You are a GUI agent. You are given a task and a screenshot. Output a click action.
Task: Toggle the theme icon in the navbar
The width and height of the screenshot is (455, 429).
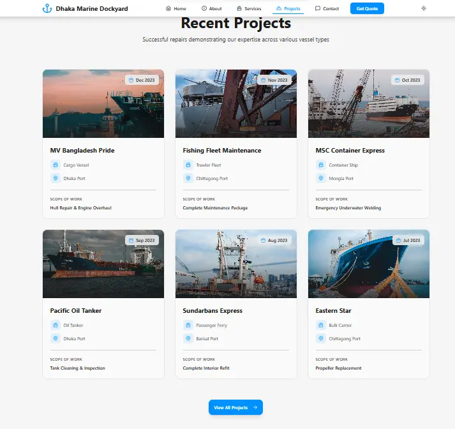point(424,8)
